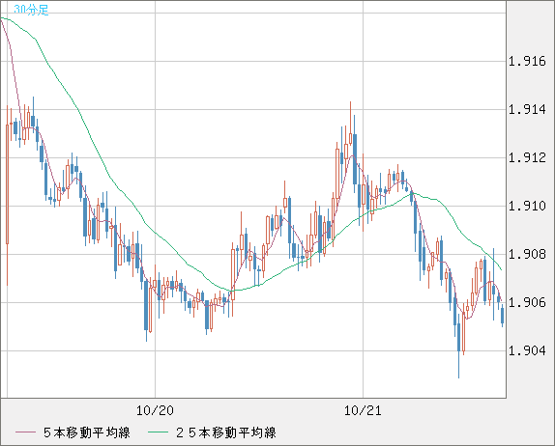
Task: Click the 1.912 price axis label
Action: tap(527, 157)
